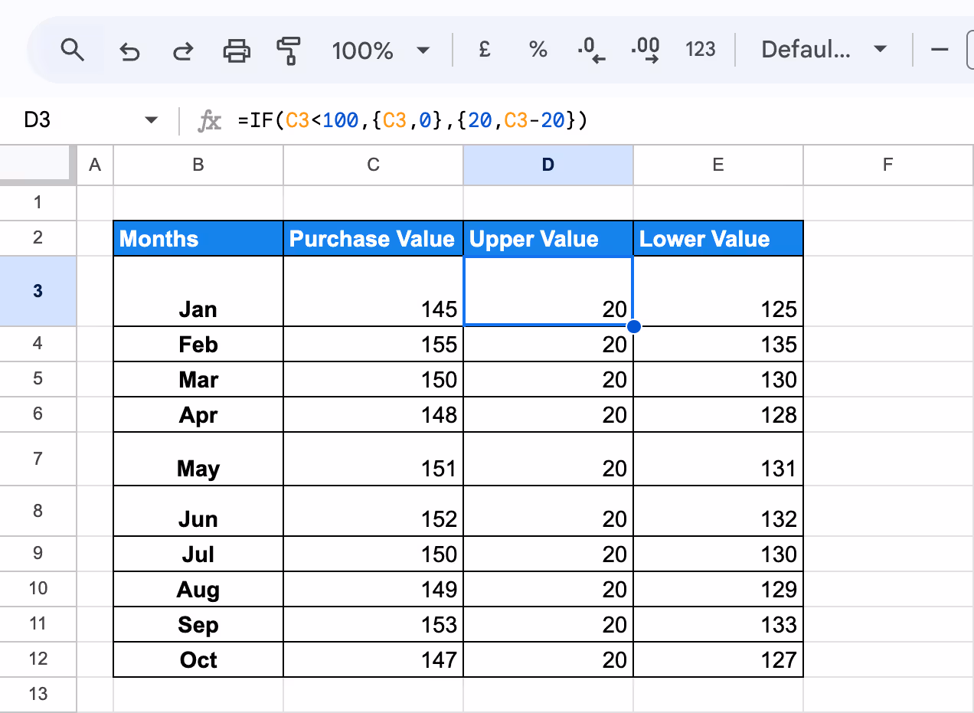Format selection as percent

point(538,51)
